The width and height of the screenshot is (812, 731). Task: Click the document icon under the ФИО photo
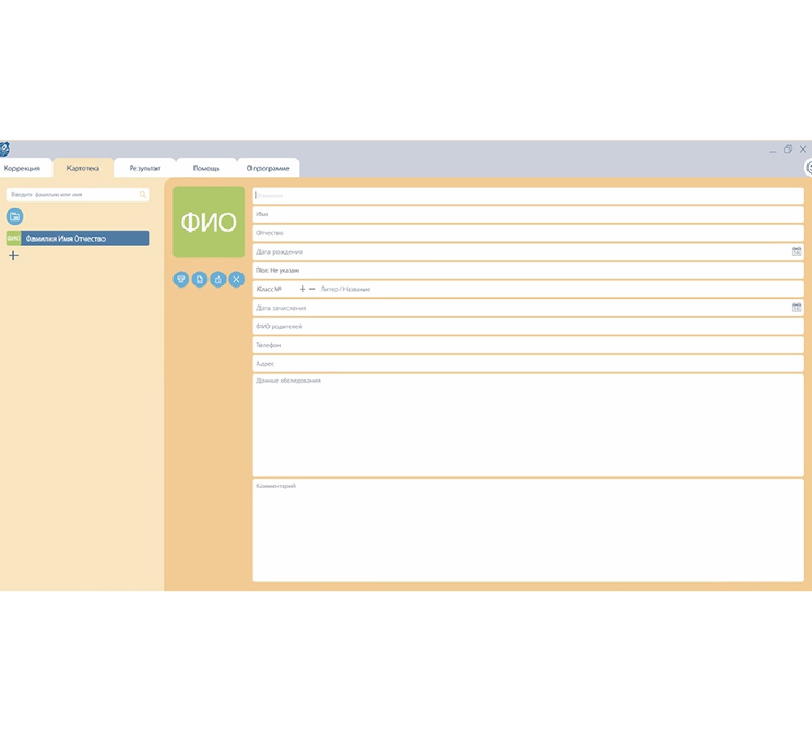(200, 279)
